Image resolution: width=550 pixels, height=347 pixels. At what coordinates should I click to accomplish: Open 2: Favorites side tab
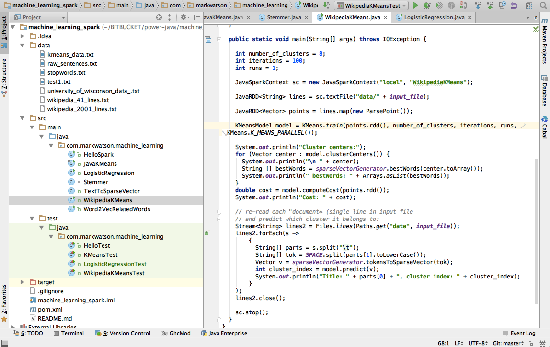(x=4, y=303)
